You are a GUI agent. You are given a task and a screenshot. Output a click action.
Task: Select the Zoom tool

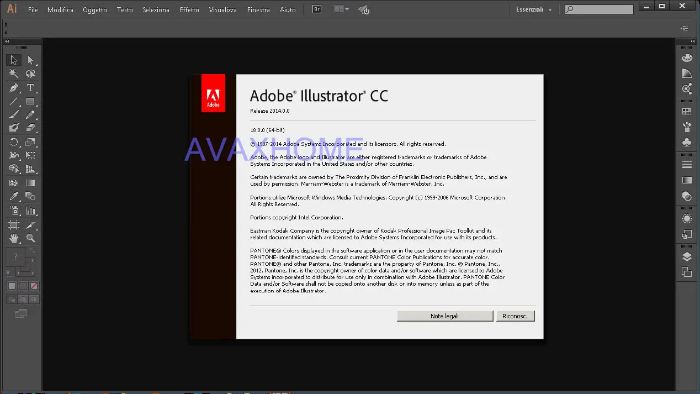pyautogui.click(x=30, y=238)
